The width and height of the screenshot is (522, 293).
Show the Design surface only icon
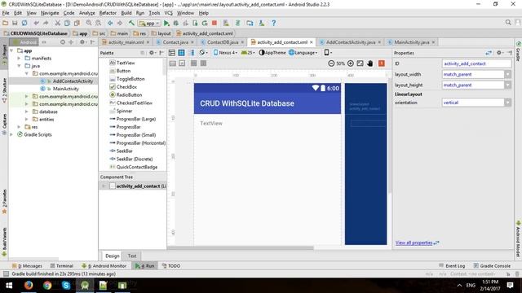pos(172,52)
